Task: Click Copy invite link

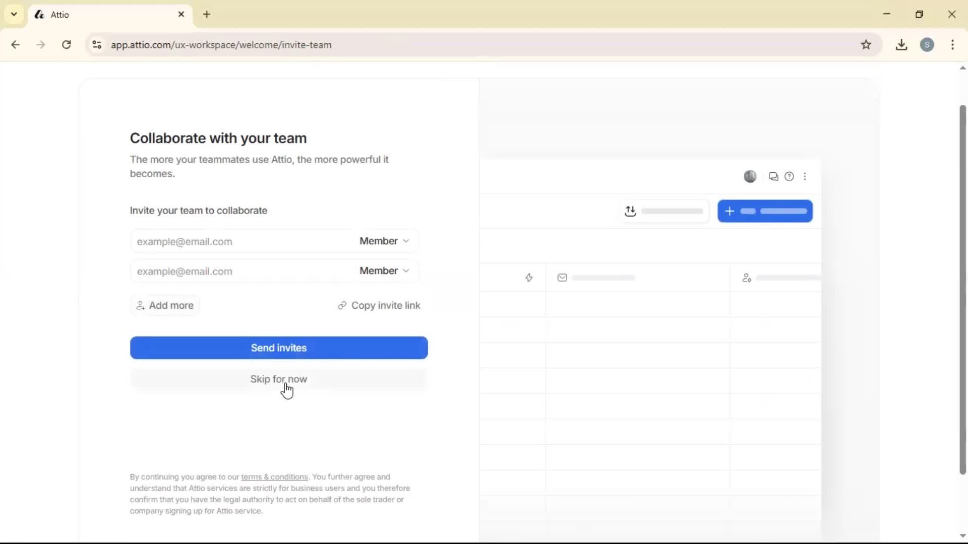Action: click(x=379, y=305)
